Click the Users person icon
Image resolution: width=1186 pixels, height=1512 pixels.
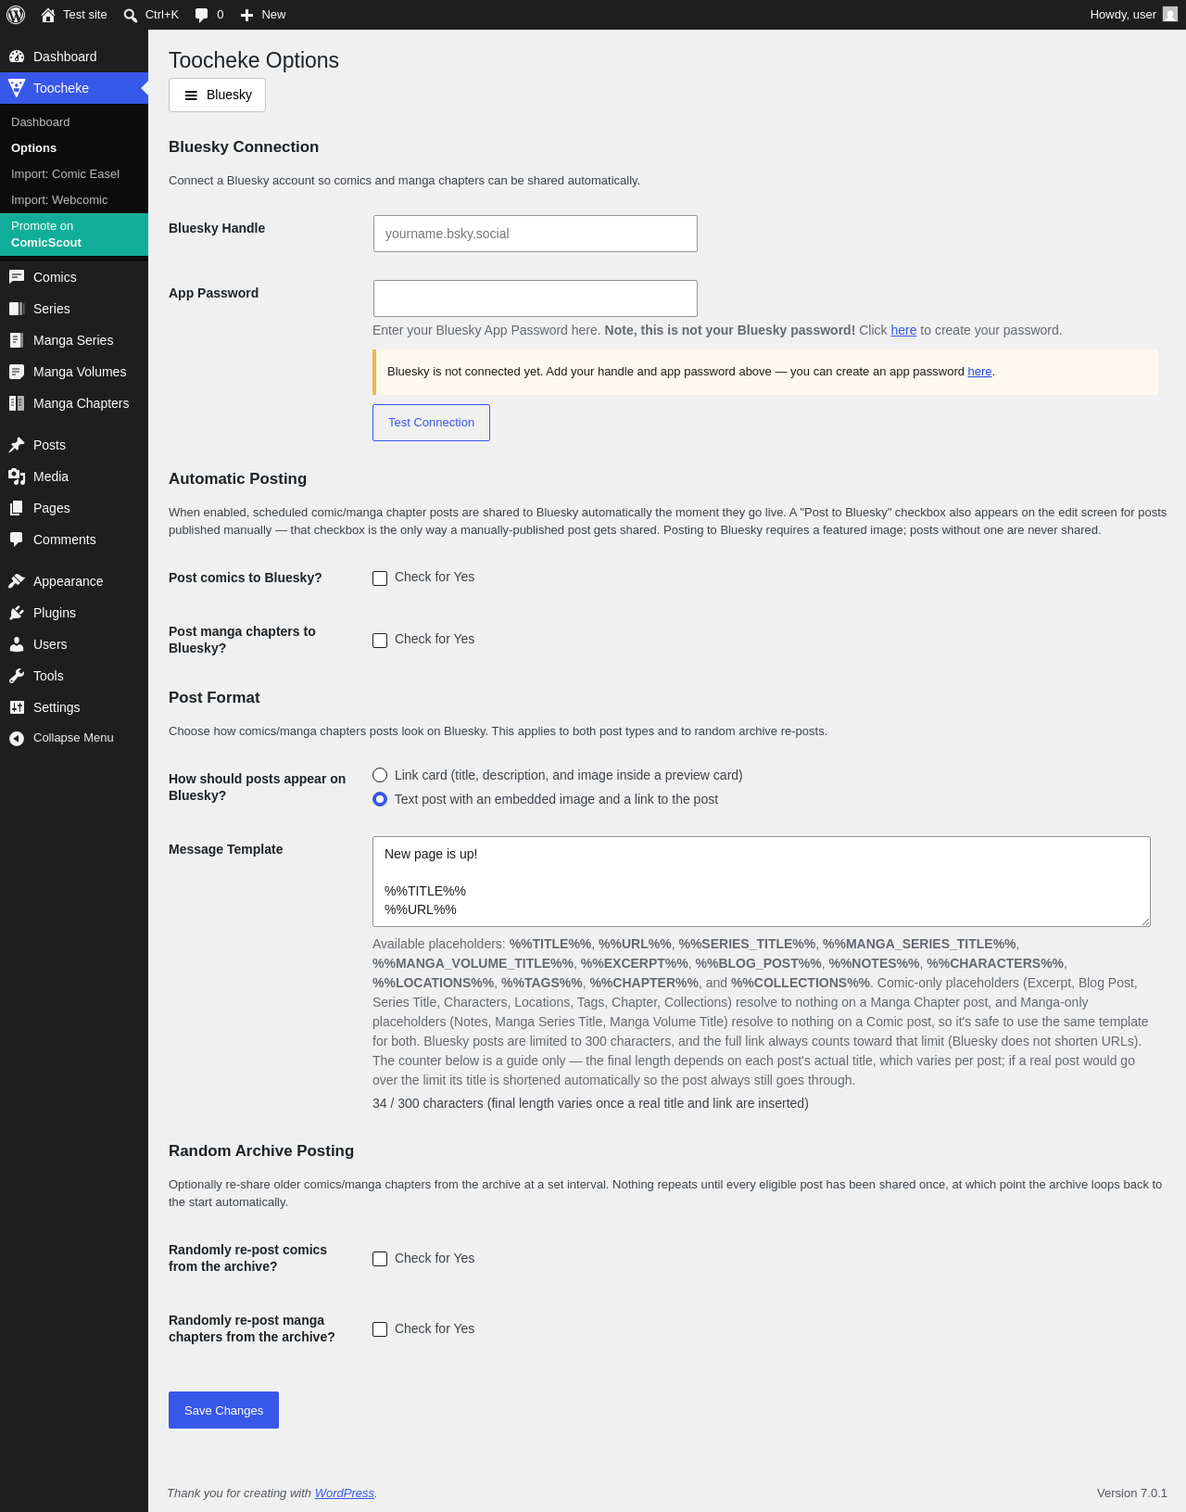click(17, 644)
